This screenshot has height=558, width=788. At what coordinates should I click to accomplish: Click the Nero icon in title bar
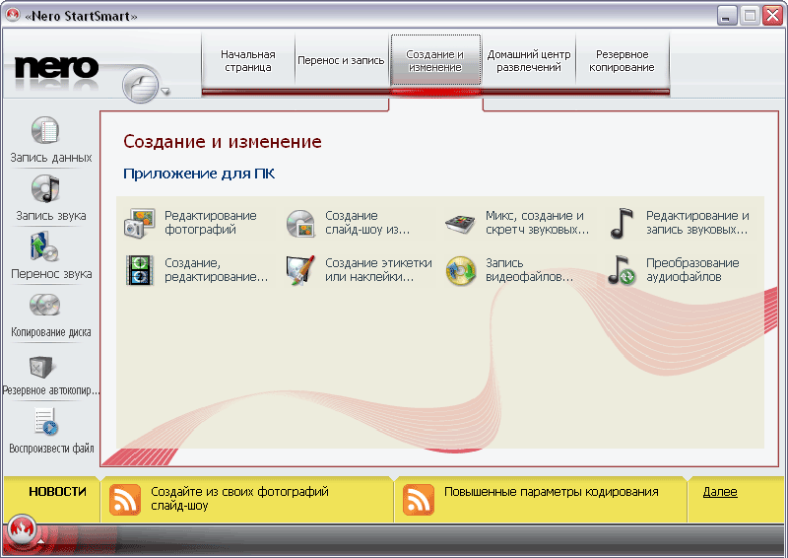[x=13, y=16]
